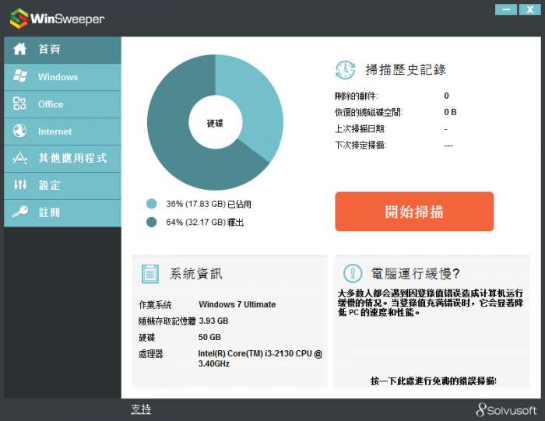
Task: Click the 上次掃描日期 label
Action: pyautogui.click(x=360, y=129)
